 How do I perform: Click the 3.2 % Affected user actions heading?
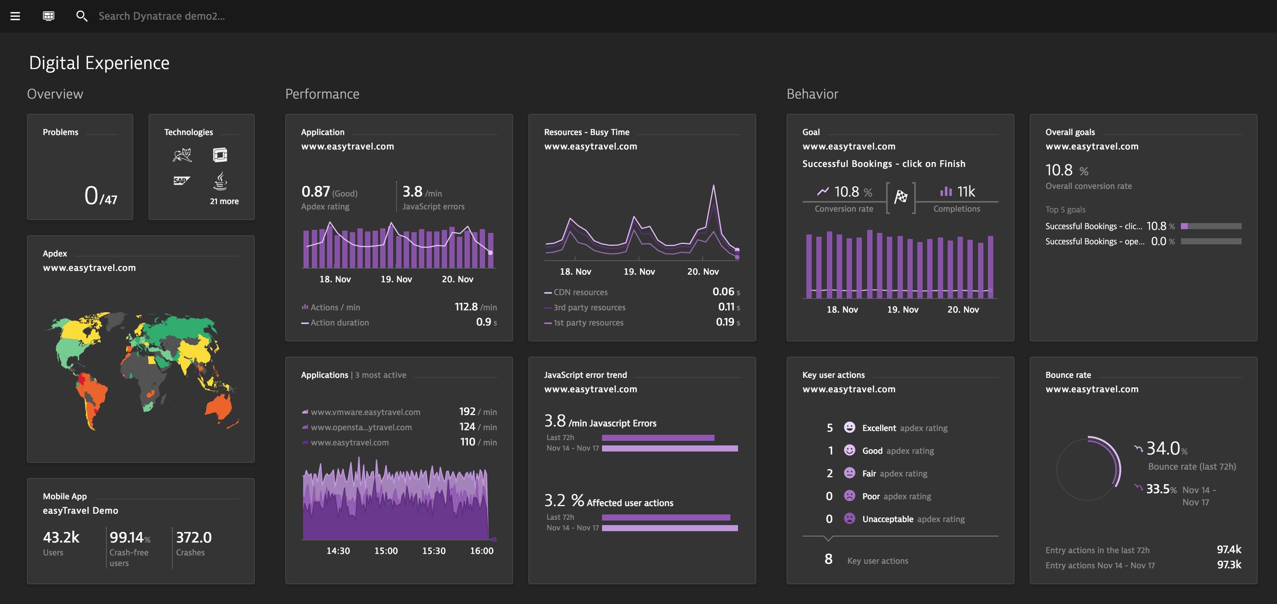tap(609, 501)
